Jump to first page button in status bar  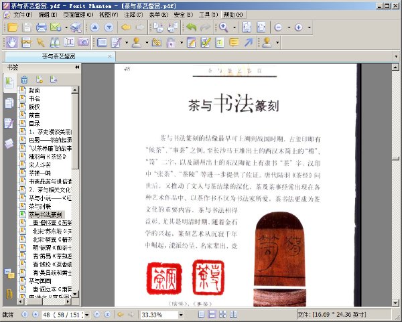coord(25,315)
